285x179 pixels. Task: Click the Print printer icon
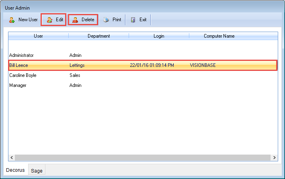pos(106,20)
